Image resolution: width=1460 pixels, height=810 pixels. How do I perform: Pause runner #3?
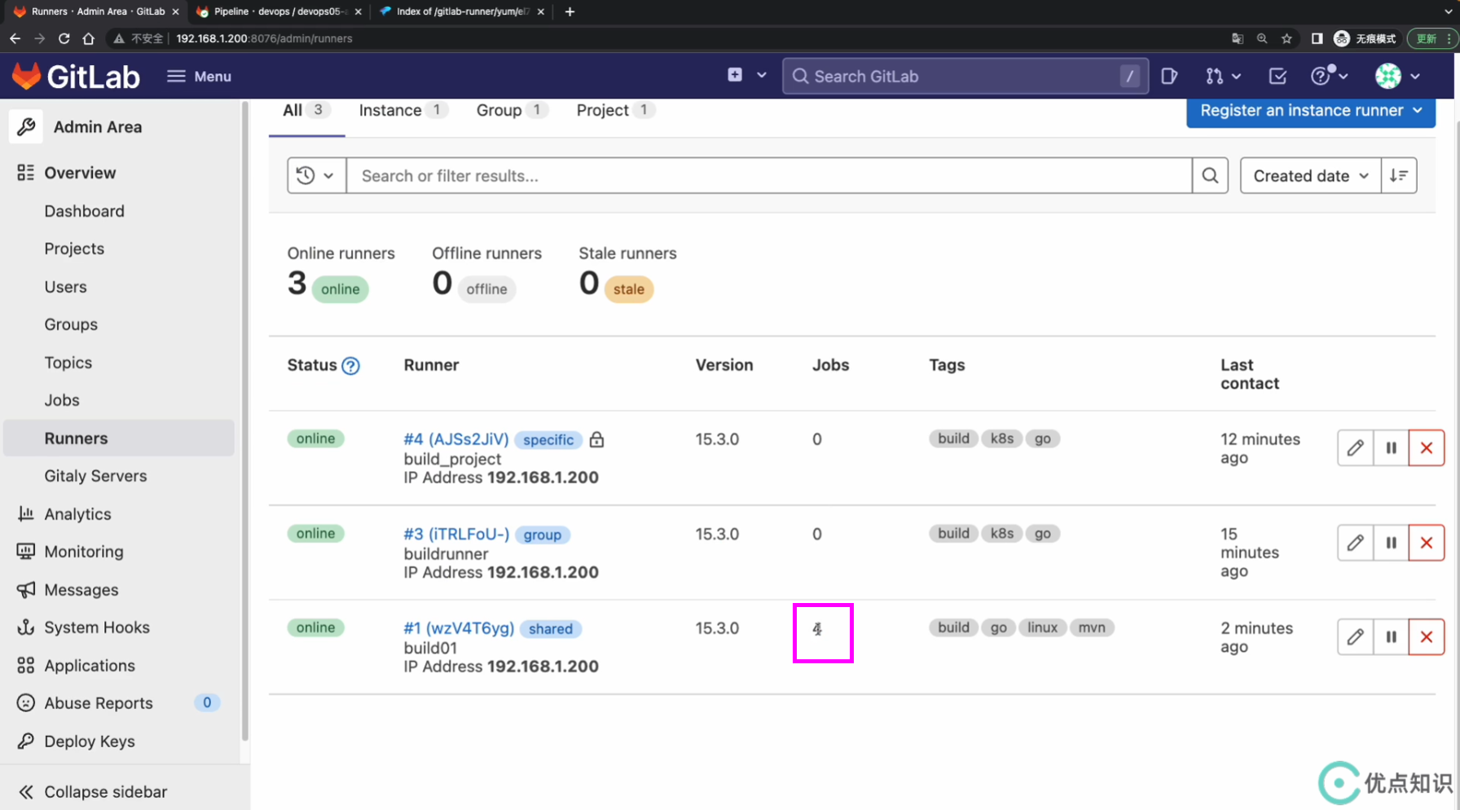tap(1391, 543)
